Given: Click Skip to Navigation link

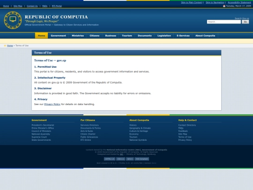Looking at the screenshot, I should point(215,2).
